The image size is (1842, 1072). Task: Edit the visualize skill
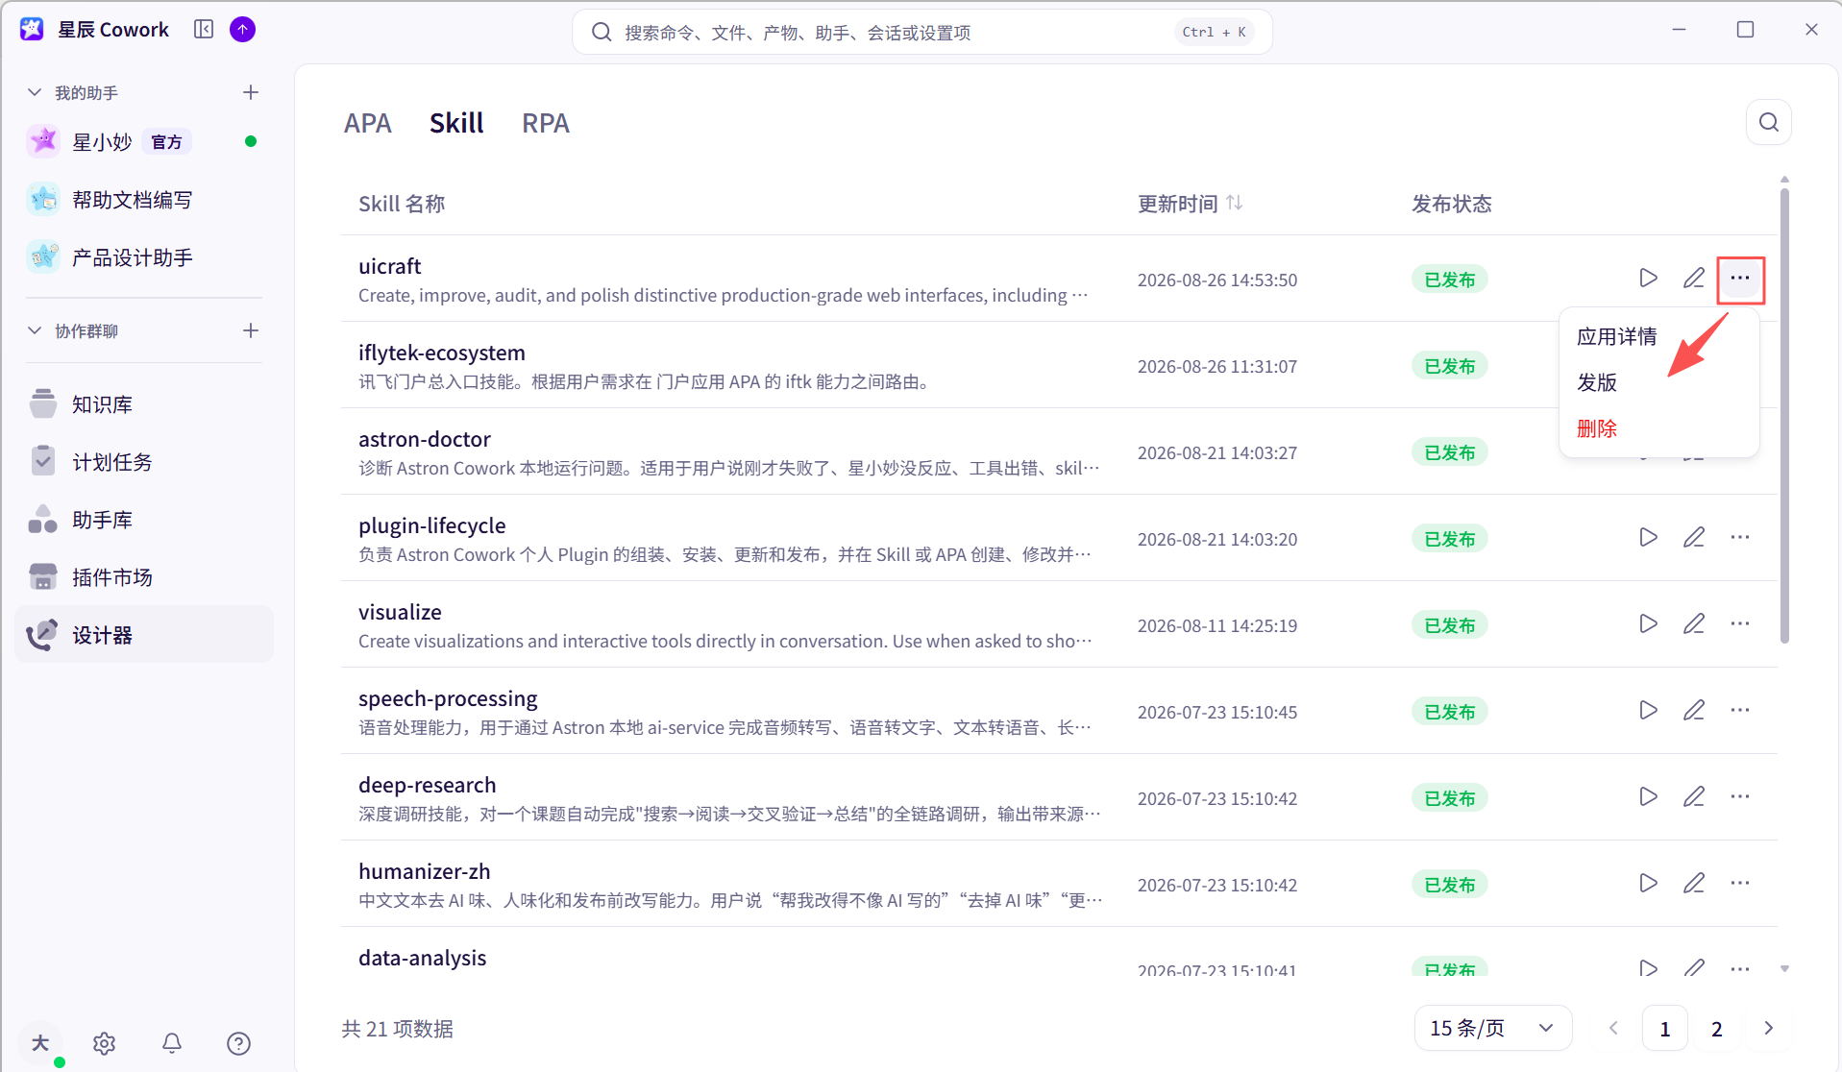tap(1694, 624)
